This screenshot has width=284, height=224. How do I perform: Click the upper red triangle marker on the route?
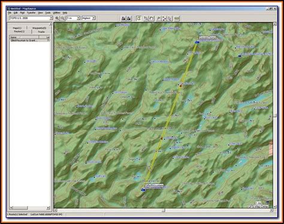click(180, 86)
